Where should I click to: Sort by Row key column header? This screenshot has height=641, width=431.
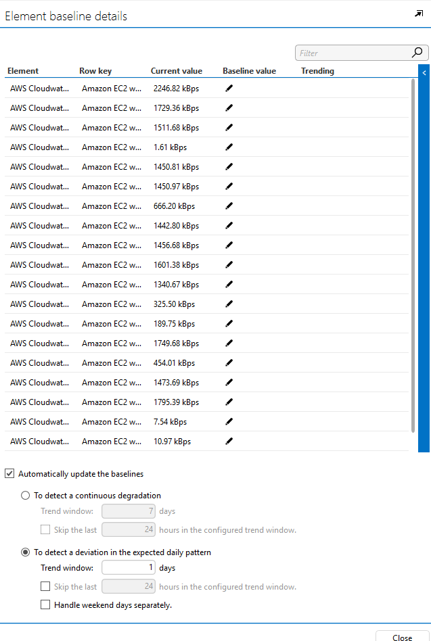pos(95,71)
